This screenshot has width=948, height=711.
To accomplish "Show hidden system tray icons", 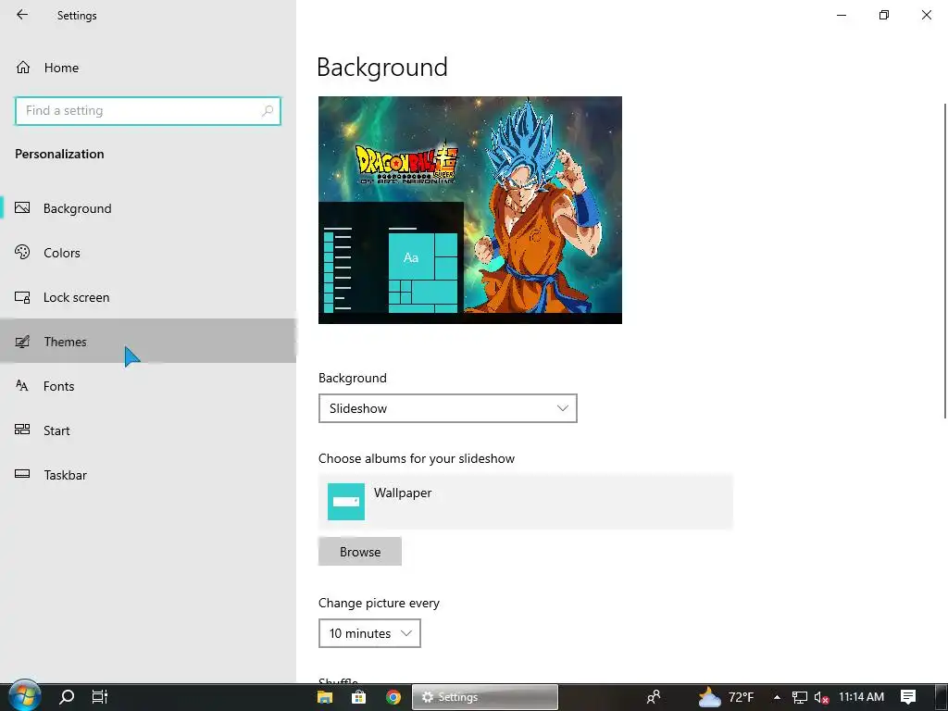I will pyautogui.click(x=777, y=697).
